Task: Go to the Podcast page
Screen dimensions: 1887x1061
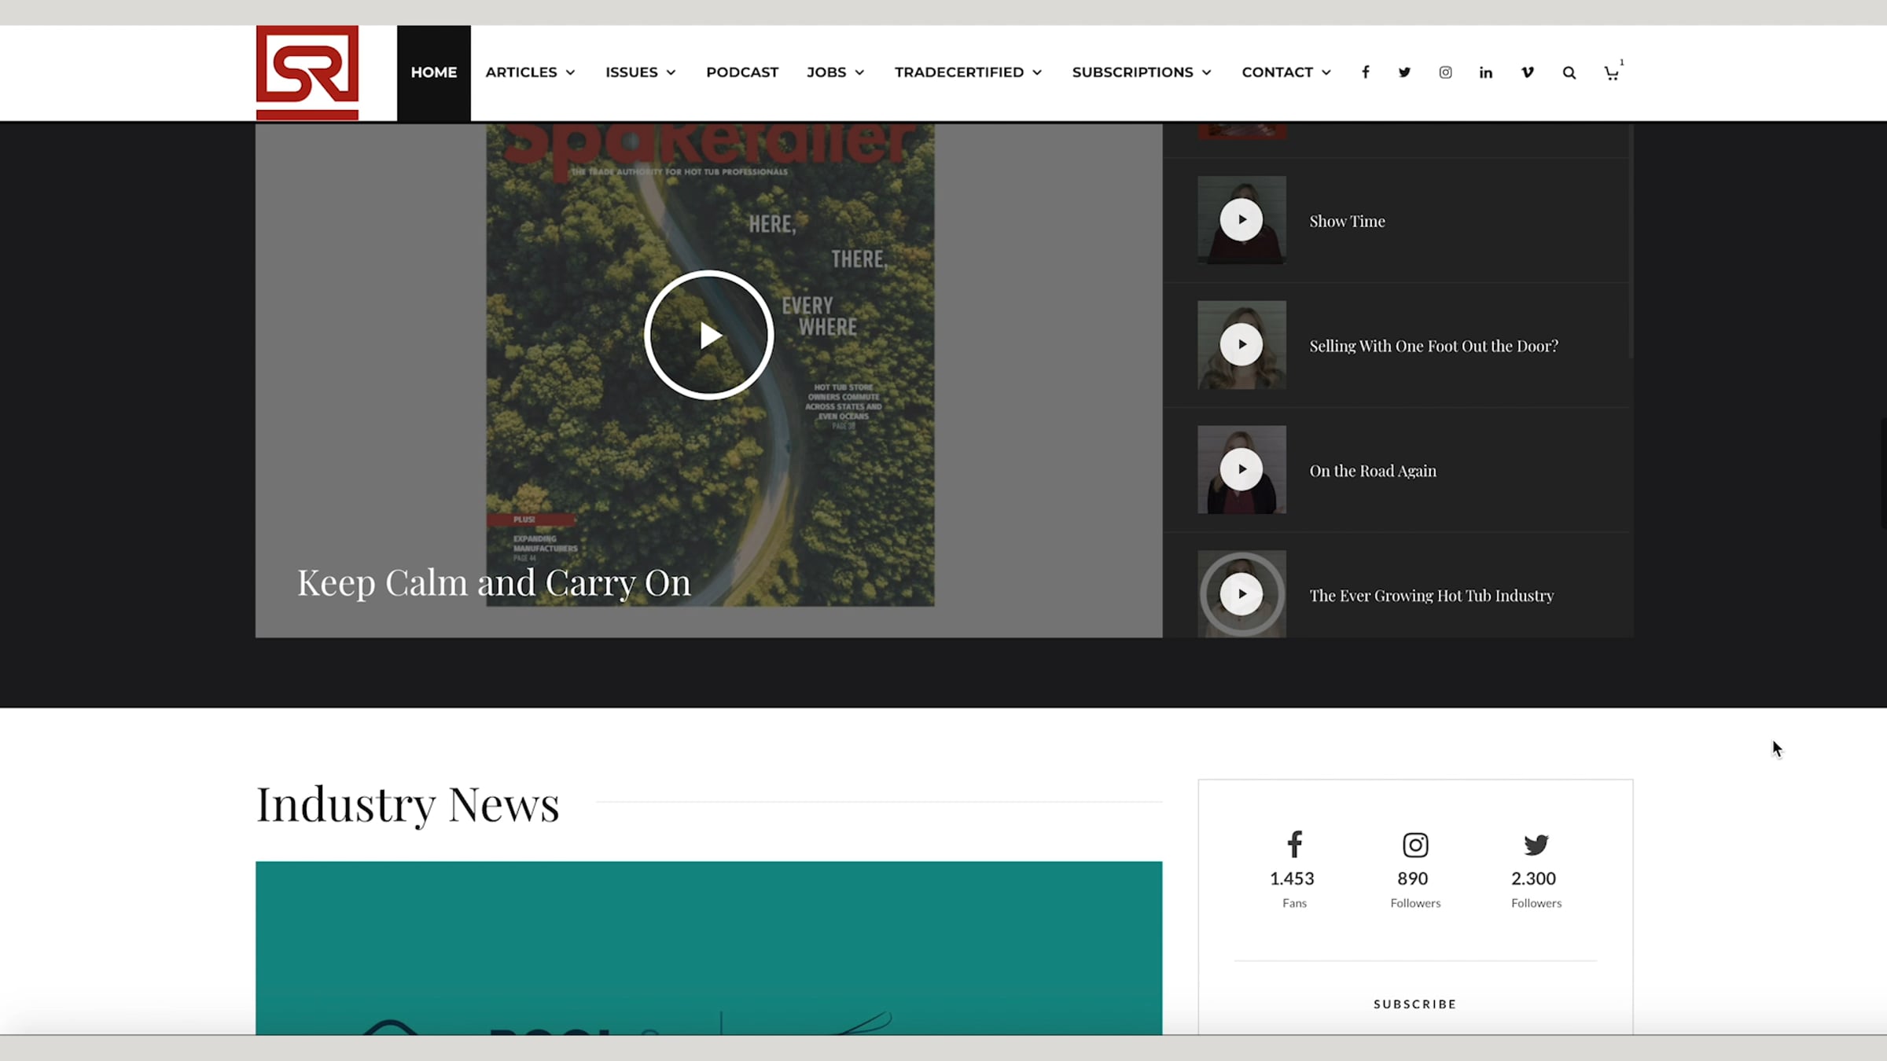Action: (x=741, y=72)
